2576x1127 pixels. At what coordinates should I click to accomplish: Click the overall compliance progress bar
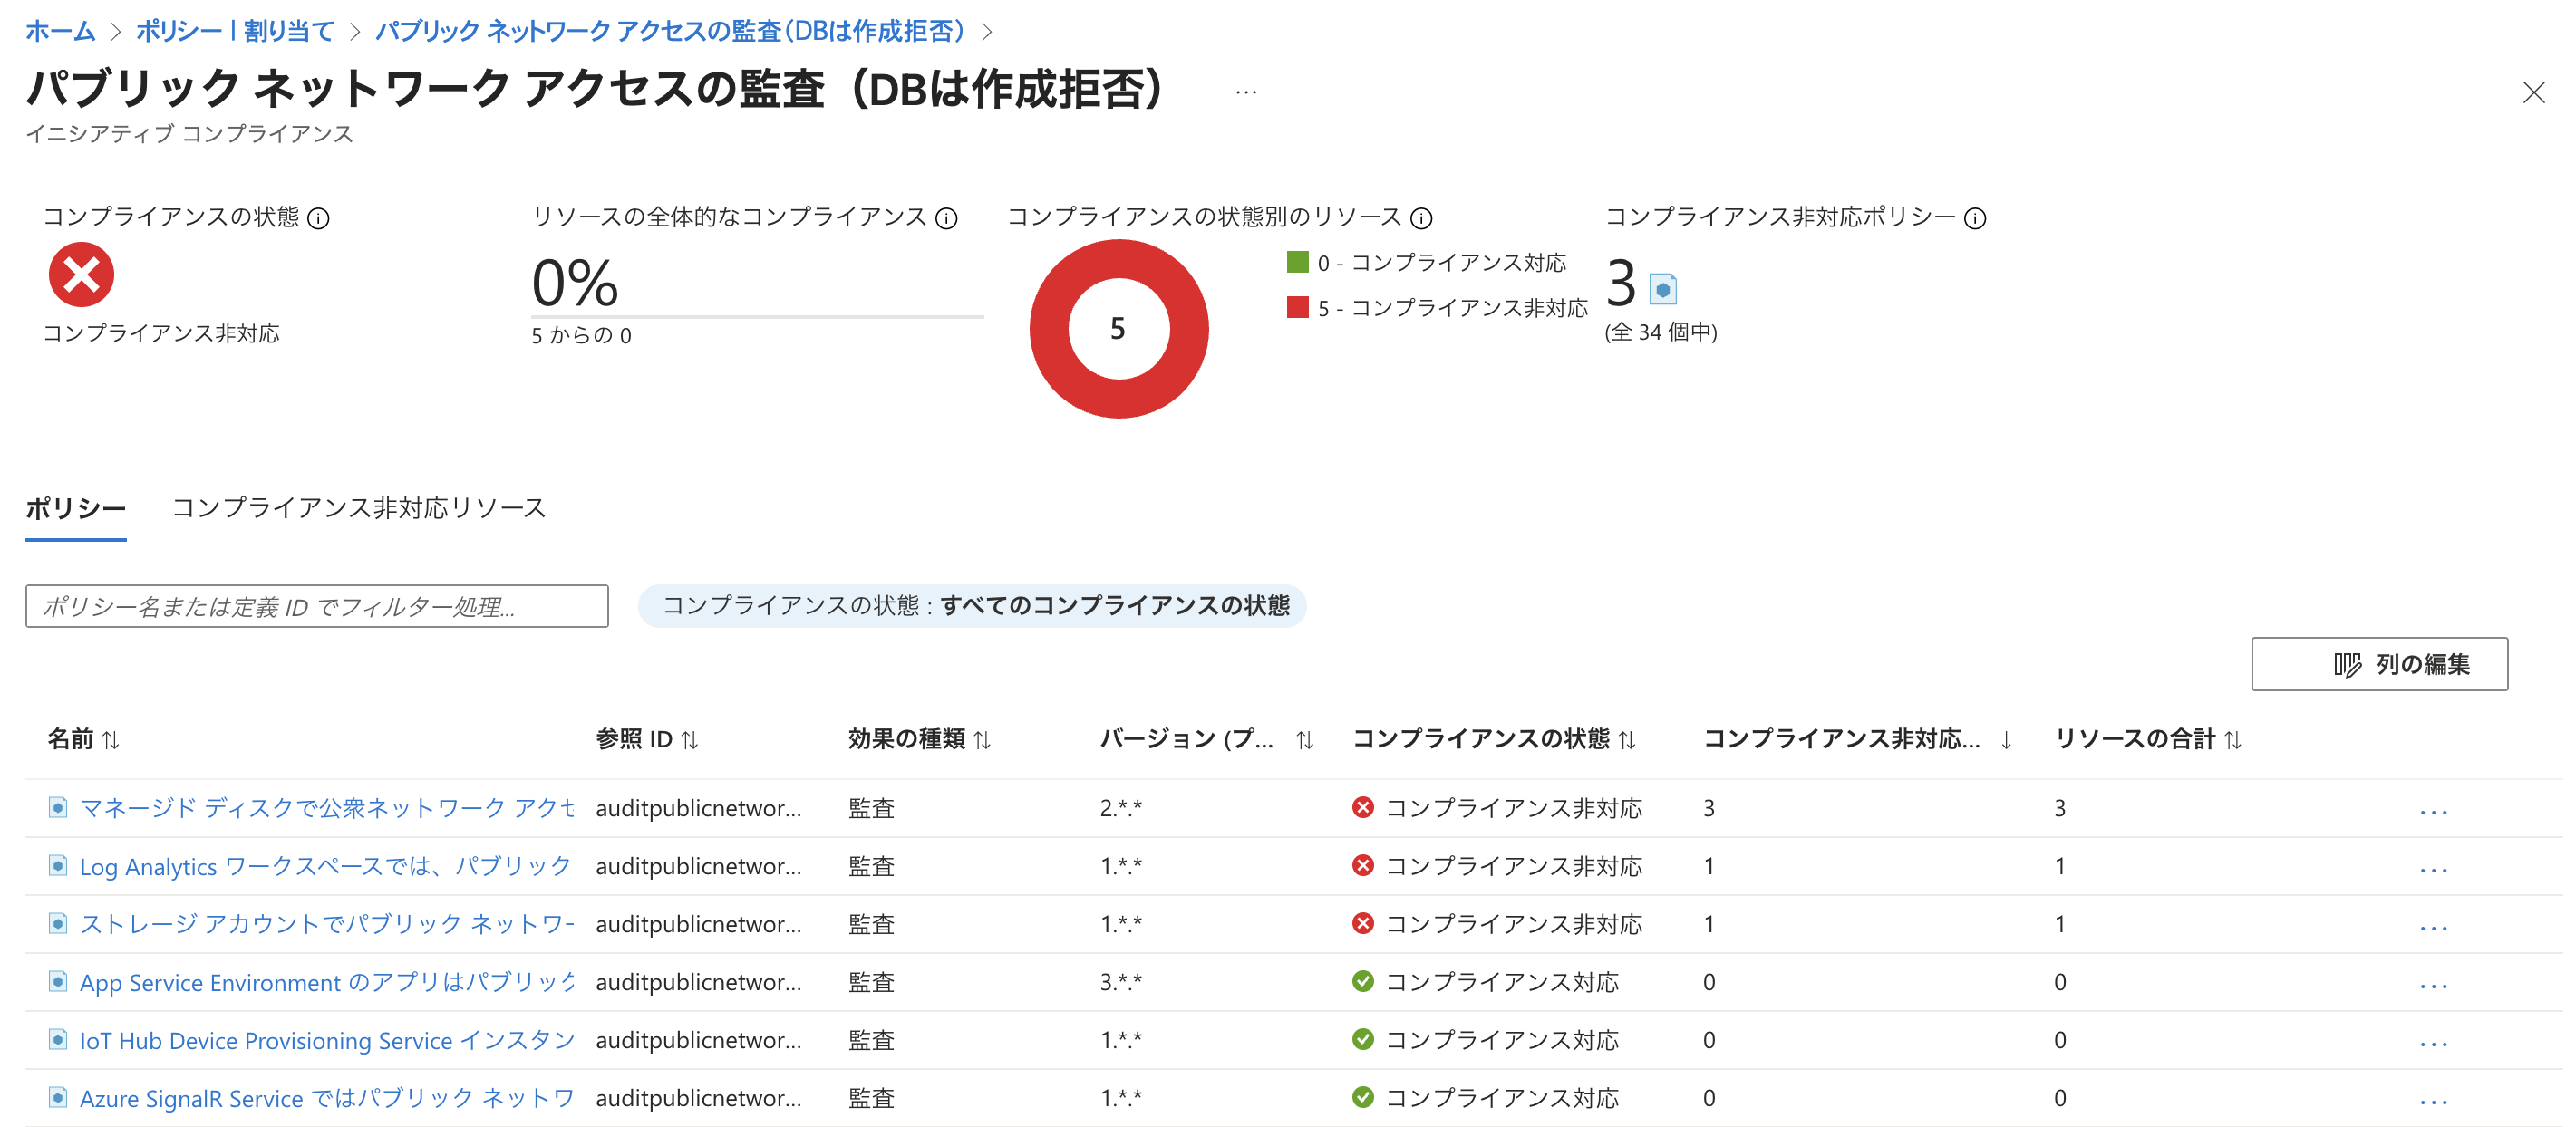(x=757, y=317)
